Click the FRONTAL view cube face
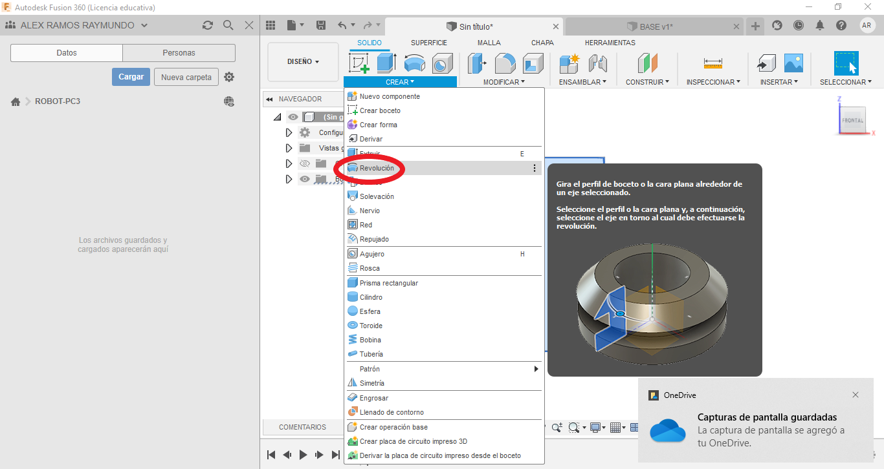 852,120
